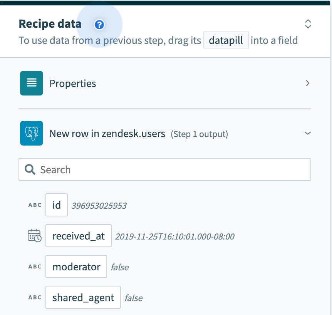Collapse the Recipe data panel
Screen dimensions: 332x315
coord(308,24)
